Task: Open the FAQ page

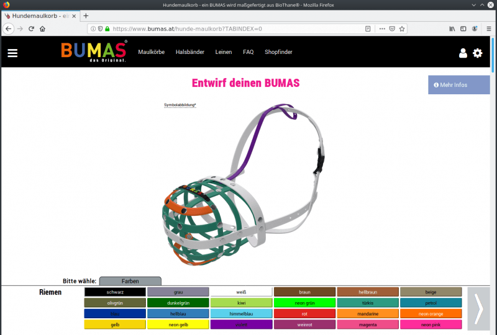Action: (x=248, y=52)
